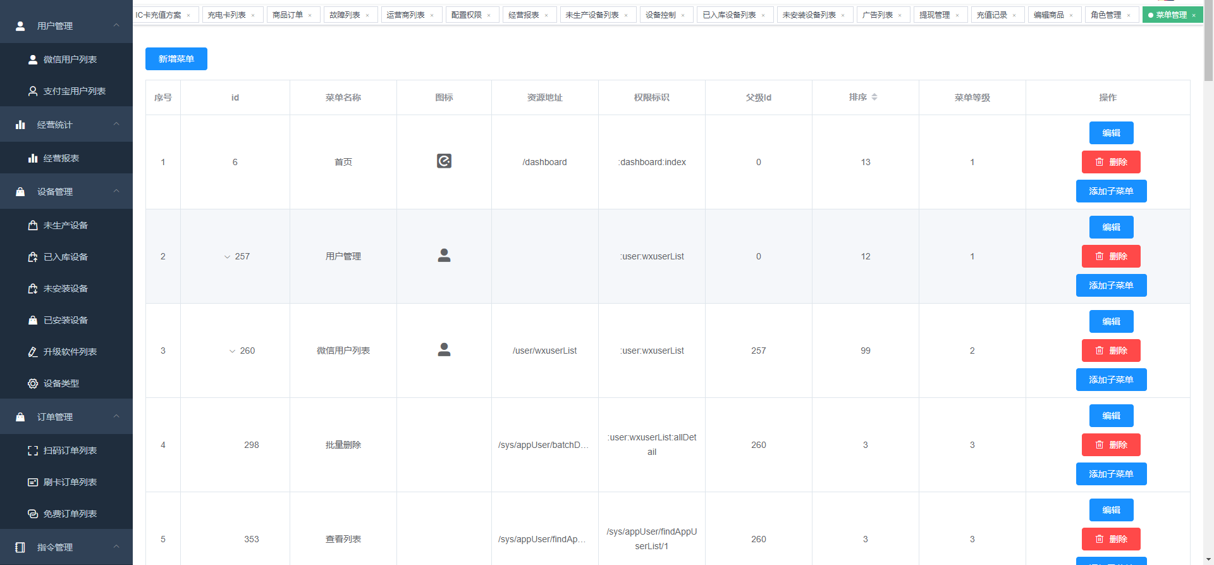Viewport: 1214px width, 565px height.
Task: Delete the 查看列表 menu row
Action: 1111,539
